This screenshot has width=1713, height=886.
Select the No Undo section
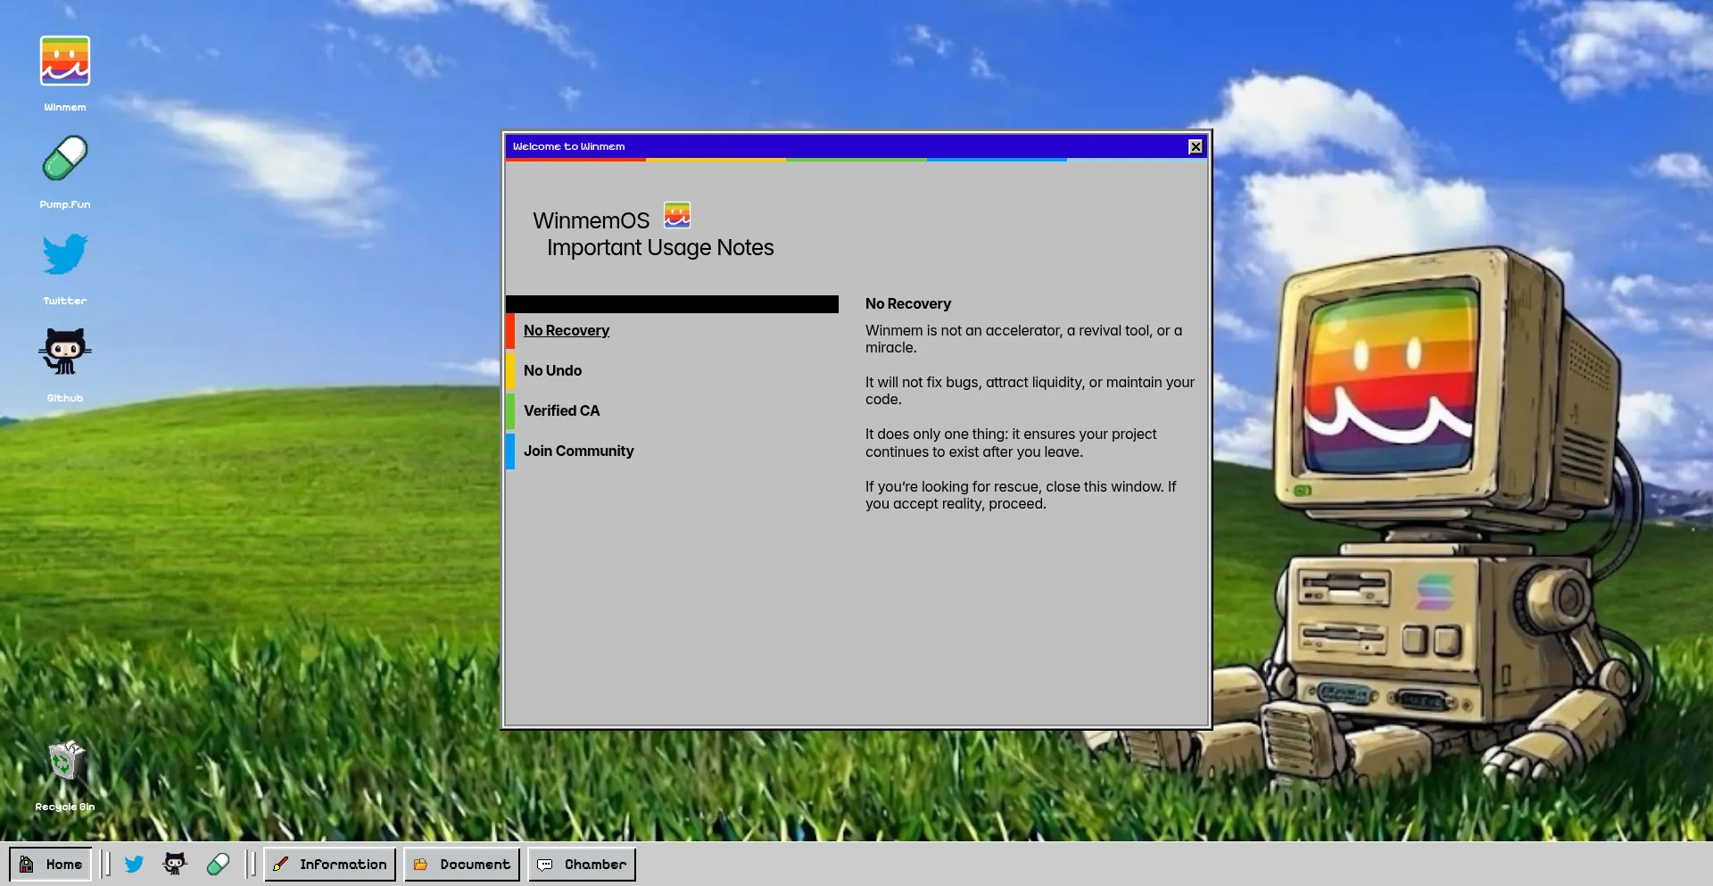[x=552, y=370]
